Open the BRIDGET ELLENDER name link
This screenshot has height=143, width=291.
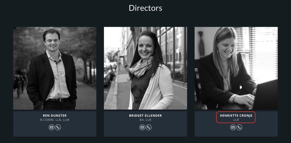145,116
